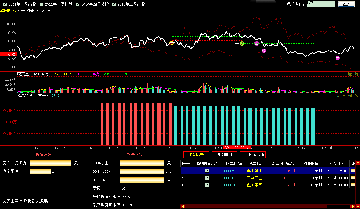Click the green 退 exit marker on chart
Image resolution: width=360 pixels, height=209 pixels.
[x=242, y=43]
